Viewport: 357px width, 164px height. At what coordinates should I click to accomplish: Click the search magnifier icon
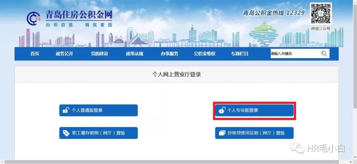(324, 54)
